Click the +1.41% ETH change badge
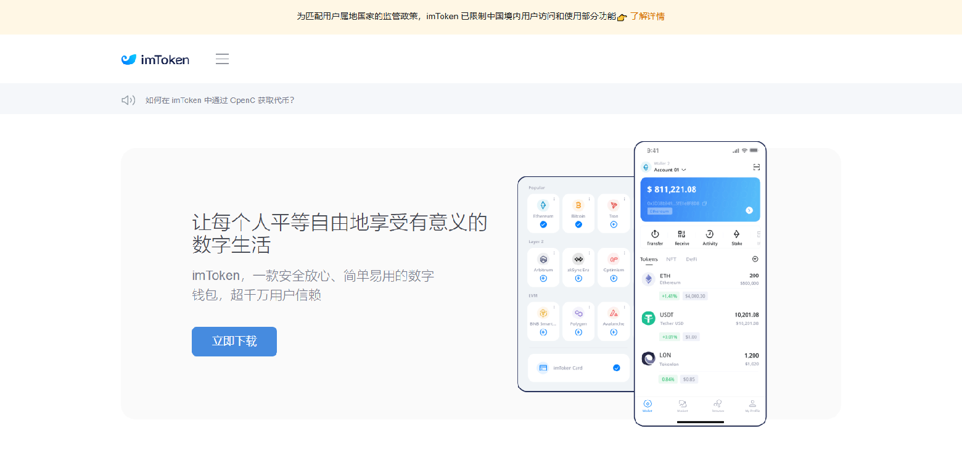Screen dimensions: 962x452 coord(669,296)
